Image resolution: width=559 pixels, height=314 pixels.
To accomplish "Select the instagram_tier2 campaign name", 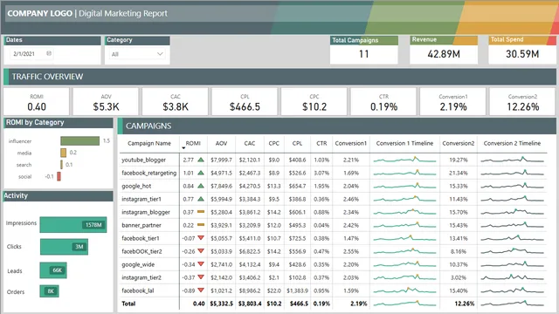I will [141, 277].
